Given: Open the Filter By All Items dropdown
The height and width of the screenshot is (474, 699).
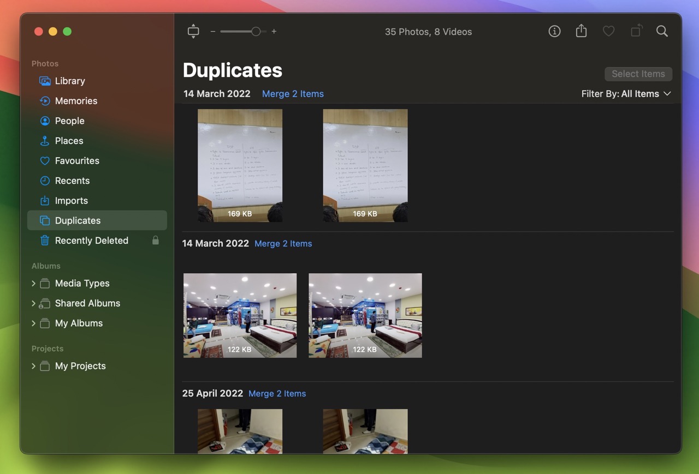Looking at the screenshot, I should pyautogui.click(x=626, y=93).
